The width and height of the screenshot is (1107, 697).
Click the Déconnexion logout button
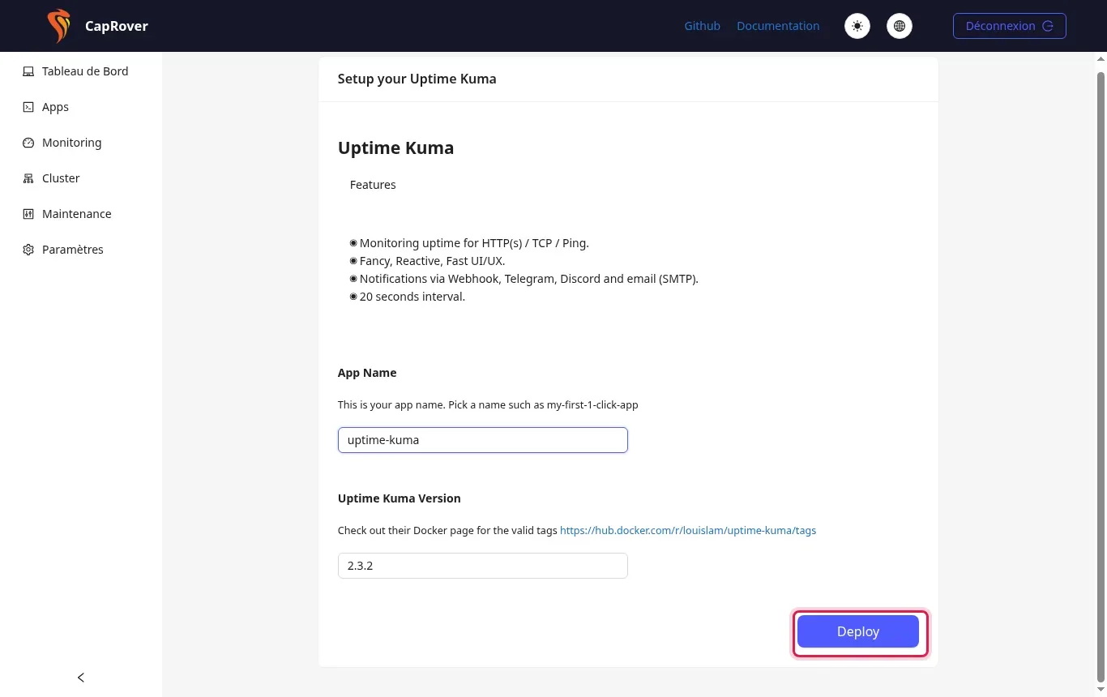point(1009,26)
